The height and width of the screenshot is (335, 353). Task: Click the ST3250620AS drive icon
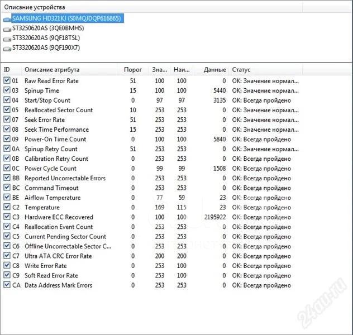7,29
